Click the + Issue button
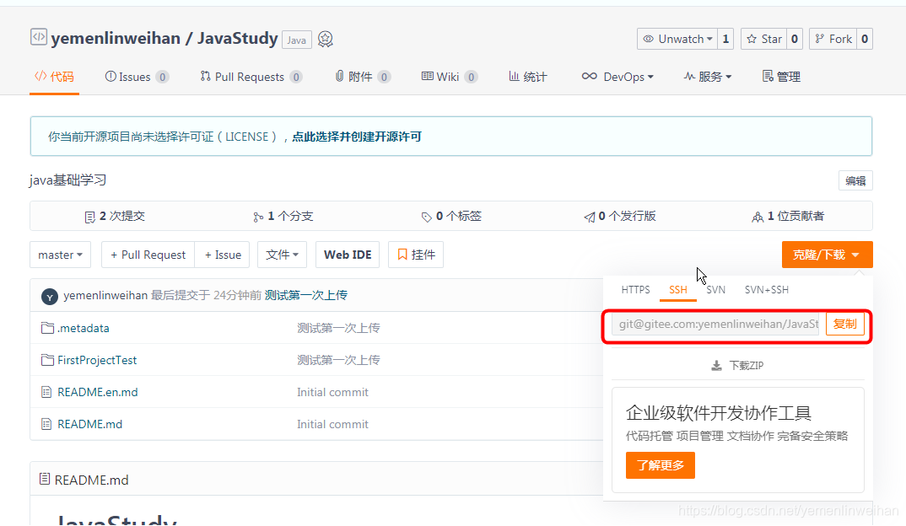 (223, 255)
